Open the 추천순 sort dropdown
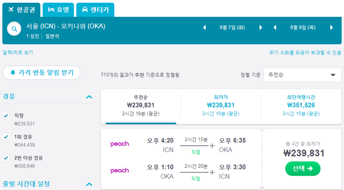344x190 pixels. 302,75
